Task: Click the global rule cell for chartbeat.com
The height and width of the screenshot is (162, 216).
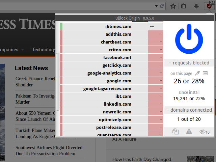Action: click(x=140, y=42)
